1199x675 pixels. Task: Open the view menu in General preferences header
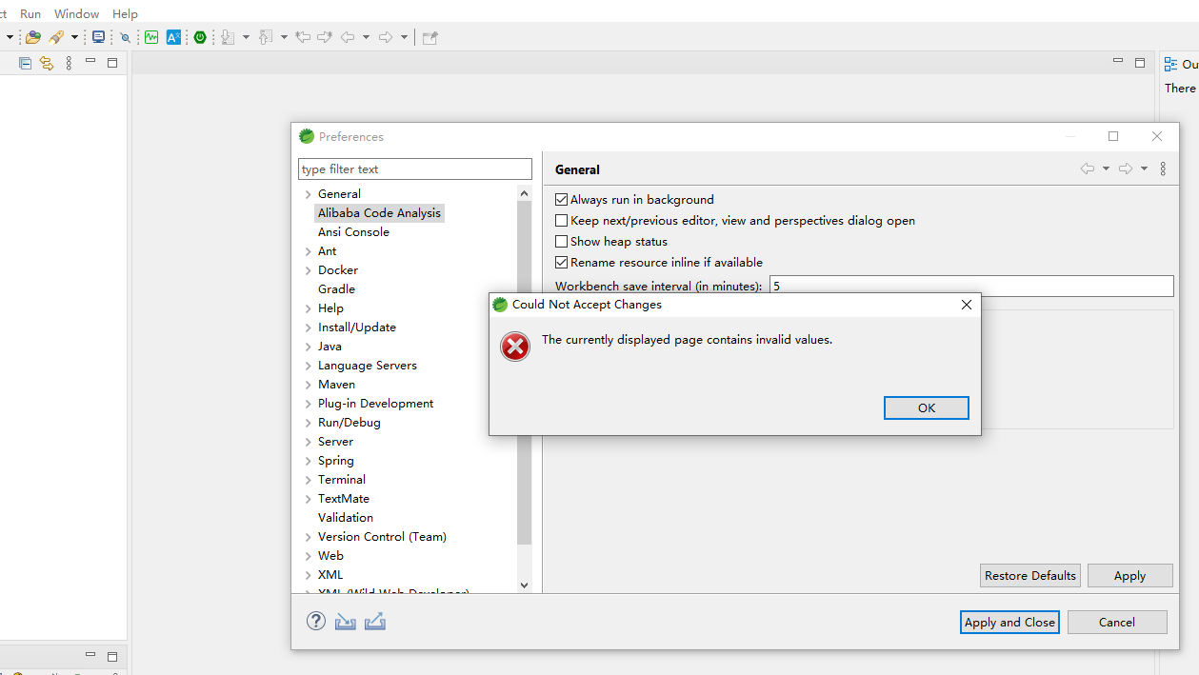pos(1163,169)
